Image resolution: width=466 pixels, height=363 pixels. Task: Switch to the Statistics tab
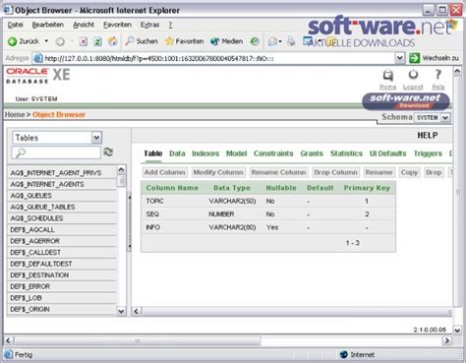click(x=346, y=153)
